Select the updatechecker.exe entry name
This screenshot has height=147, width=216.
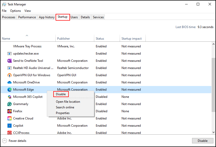coord(26,54)
